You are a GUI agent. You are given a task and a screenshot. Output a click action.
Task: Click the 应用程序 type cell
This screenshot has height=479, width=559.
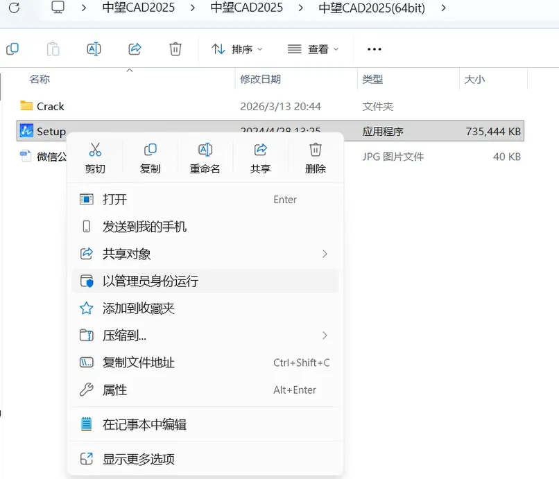[383, 132]
